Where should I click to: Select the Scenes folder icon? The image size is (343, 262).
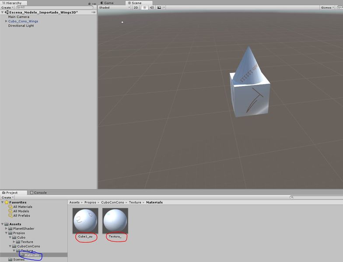[x=10, y=259]
